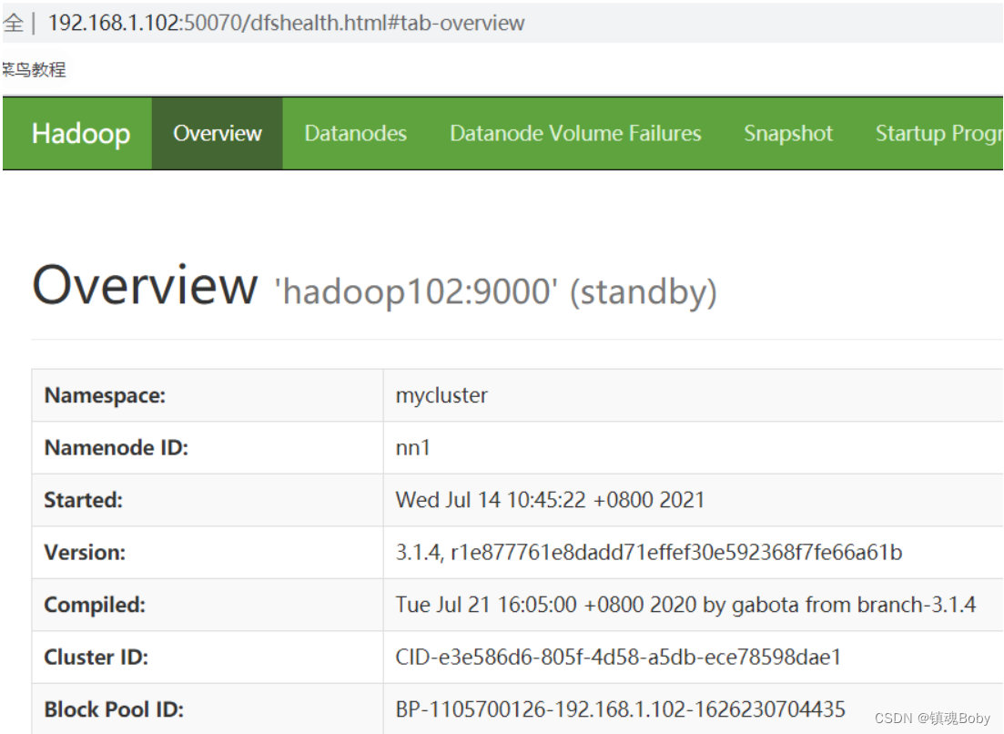
Task: Select the Overview tab
Action: [x=217, y=133]
